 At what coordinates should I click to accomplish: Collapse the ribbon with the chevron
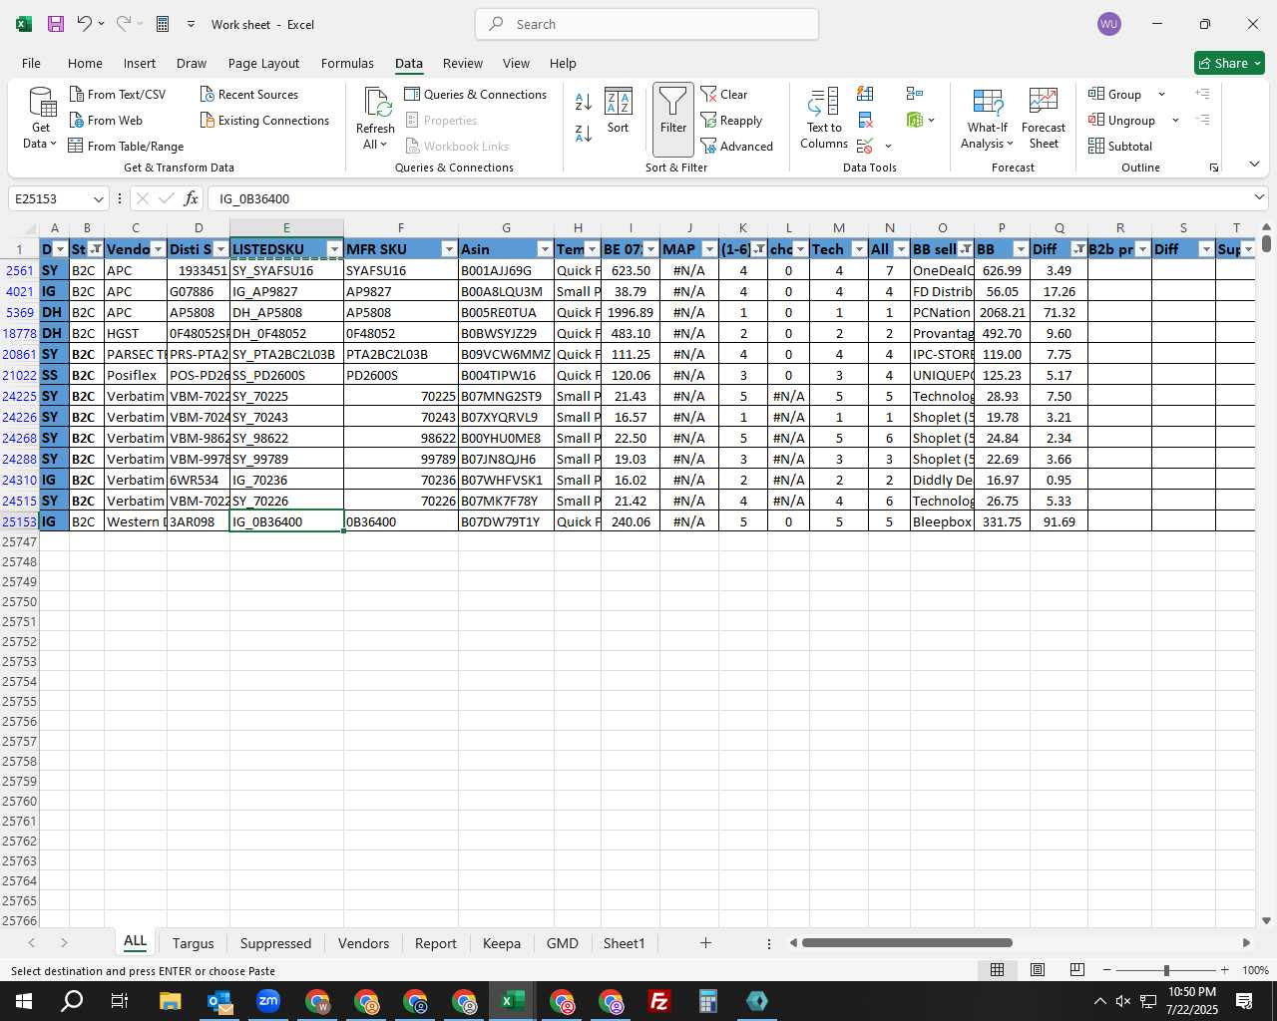[1254, 164]
